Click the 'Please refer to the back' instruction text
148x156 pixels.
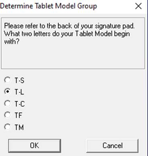point(69,26)
